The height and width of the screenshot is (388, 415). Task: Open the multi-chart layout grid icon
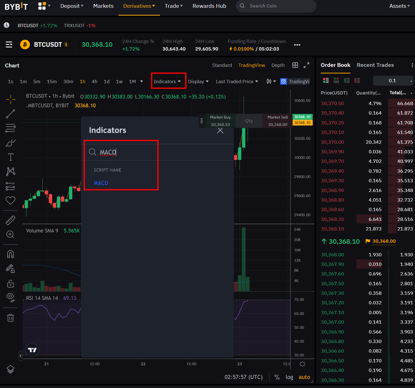tap(295, 65)
